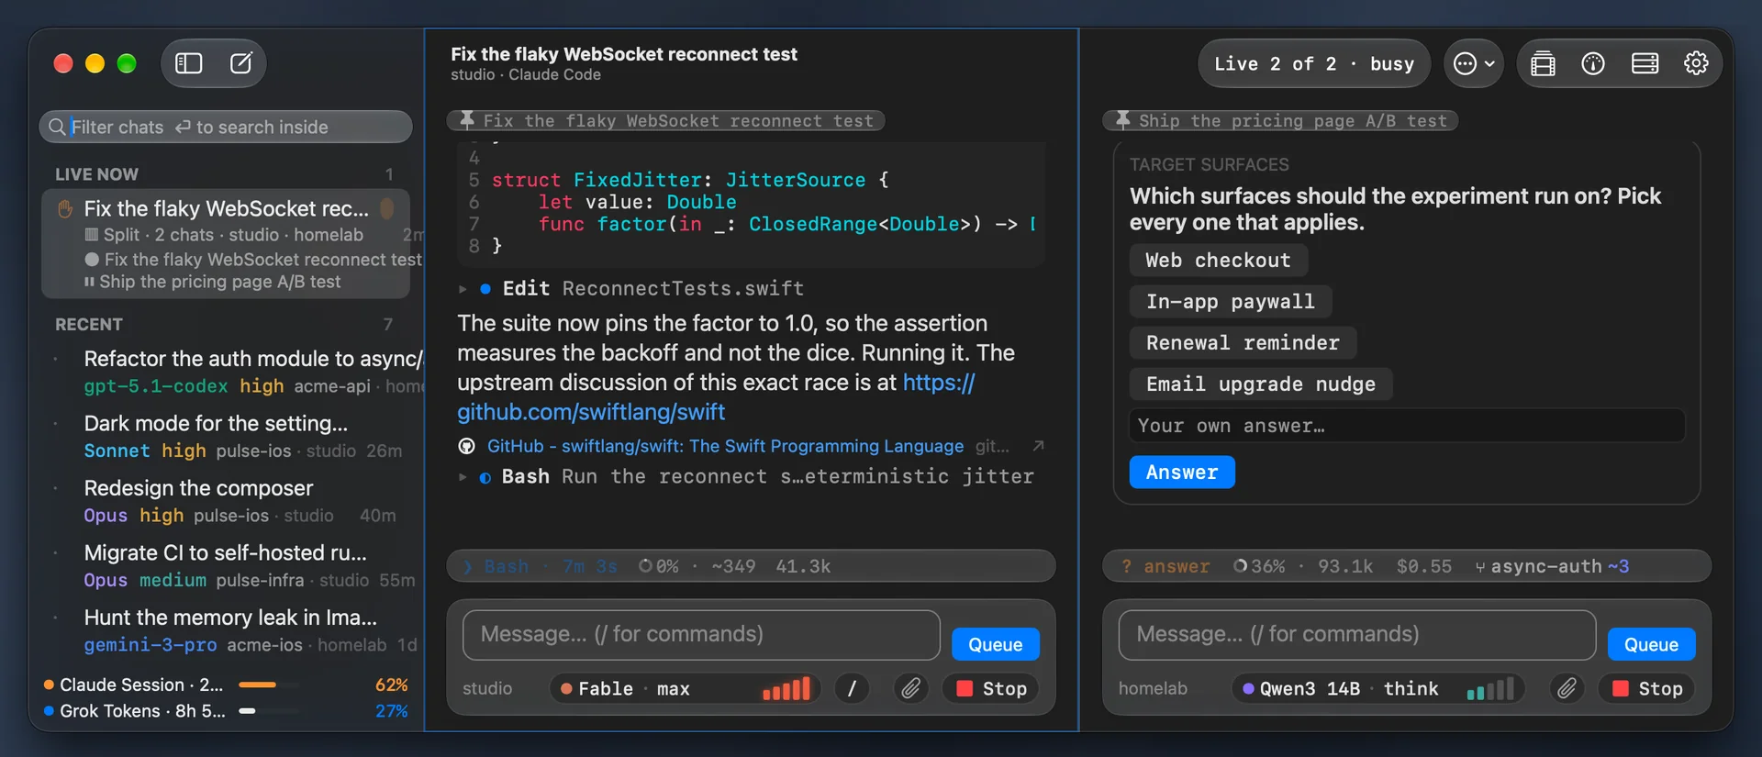Queue message in the homelab composer
Viewport: 1762px width, 757px height.
click(1652, 644)
